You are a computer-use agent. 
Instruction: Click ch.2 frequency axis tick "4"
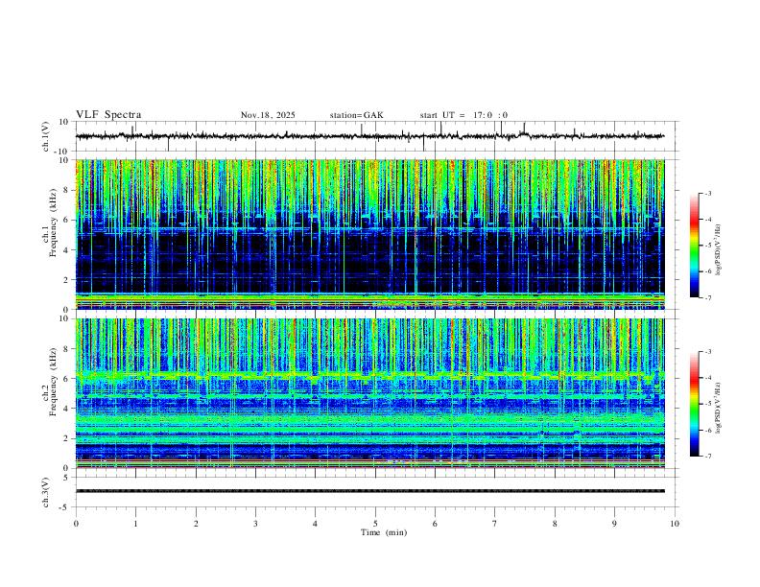coord(66,409)
